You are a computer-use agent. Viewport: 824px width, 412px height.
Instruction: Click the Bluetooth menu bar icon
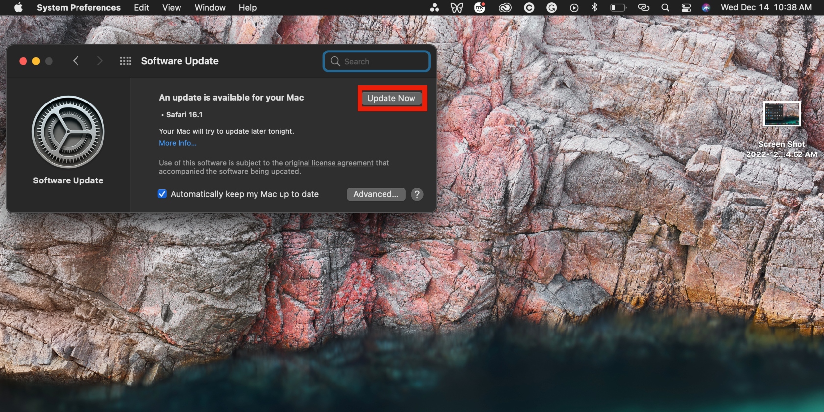click(594, 7)
